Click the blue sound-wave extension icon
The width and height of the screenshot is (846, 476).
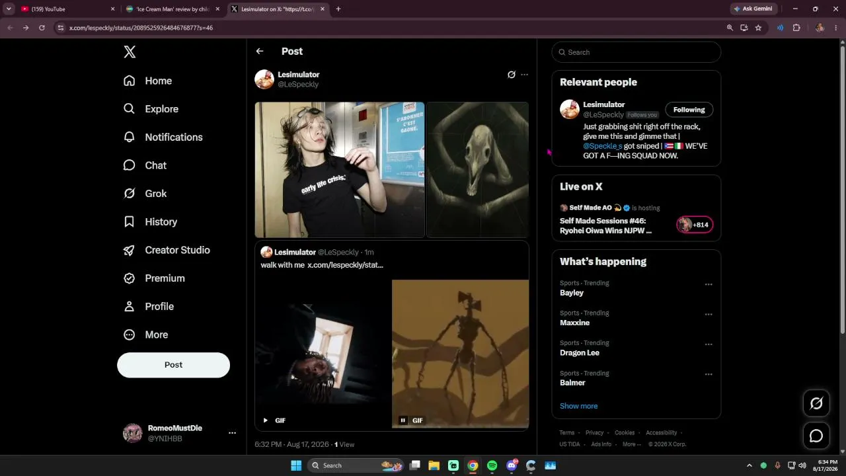[781, 28]
